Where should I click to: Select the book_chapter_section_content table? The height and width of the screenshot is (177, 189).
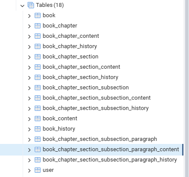[x=81, y=67]
